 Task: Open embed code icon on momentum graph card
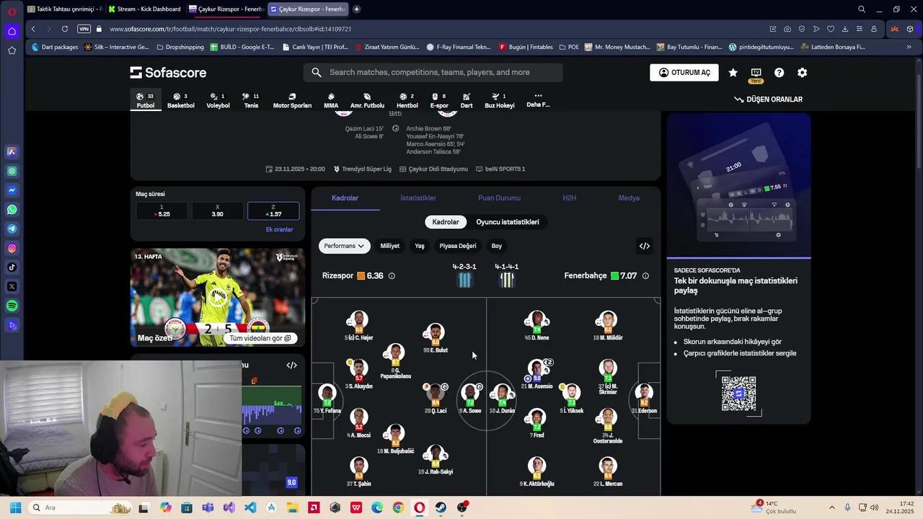[291, 365]
